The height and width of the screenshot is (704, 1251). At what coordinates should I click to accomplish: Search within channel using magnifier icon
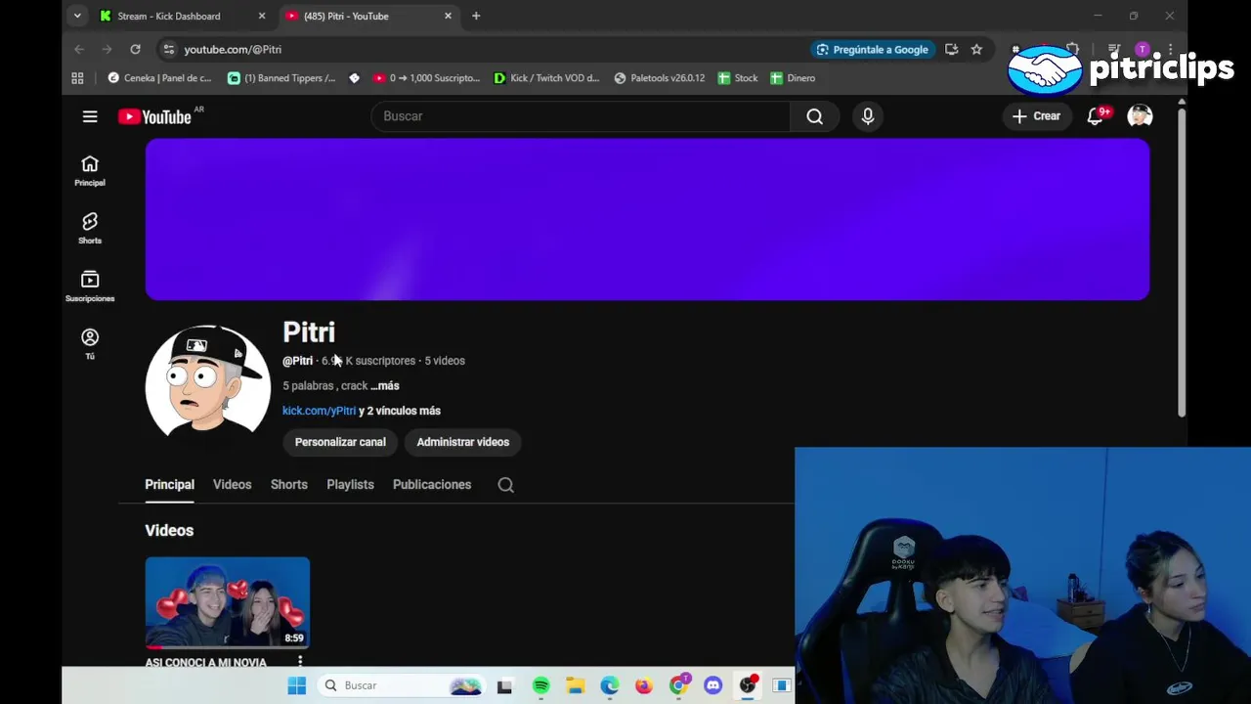click(505, 485)
